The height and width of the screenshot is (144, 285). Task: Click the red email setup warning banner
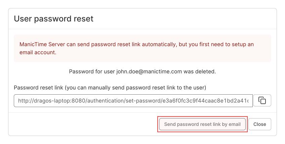[142, 48]
